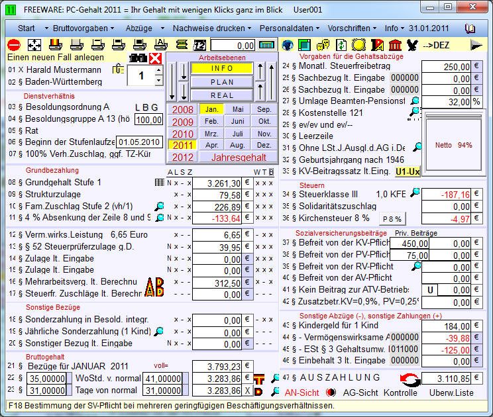Click the bank building icon
This screenshot has height=417, width=493.
pyautogui.click(x=396, y=45)
